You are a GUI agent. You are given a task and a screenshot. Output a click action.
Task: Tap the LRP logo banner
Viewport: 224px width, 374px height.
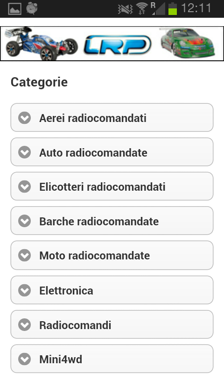[x=117, y=44]
